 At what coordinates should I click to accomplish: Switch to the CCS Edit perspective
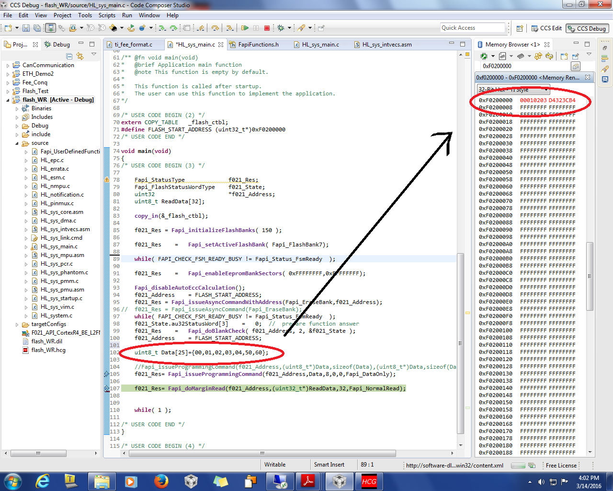pos(546,28)
